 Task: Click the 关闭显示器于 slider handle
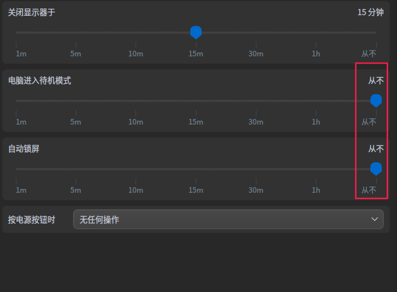pos(196,32)
